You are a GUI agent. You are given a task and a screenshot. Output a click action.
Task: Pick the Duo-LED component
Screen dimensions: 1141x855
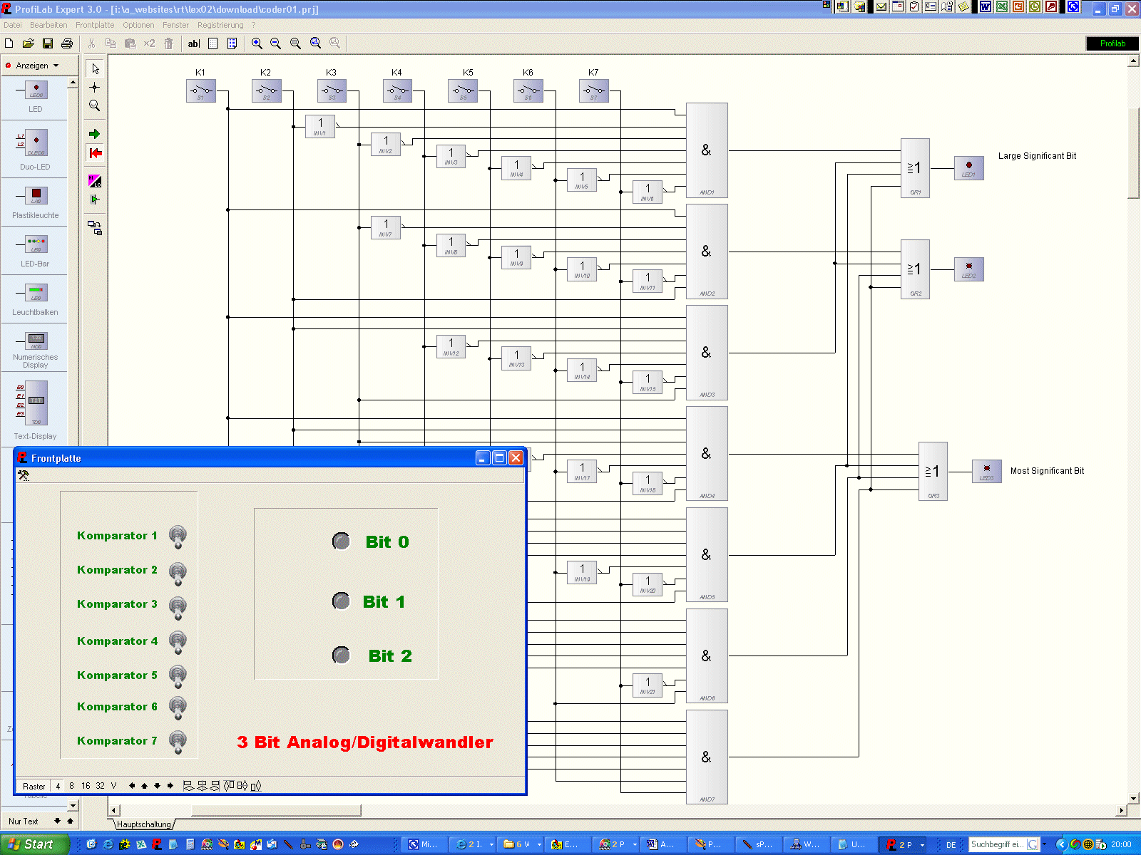(36, 149)
